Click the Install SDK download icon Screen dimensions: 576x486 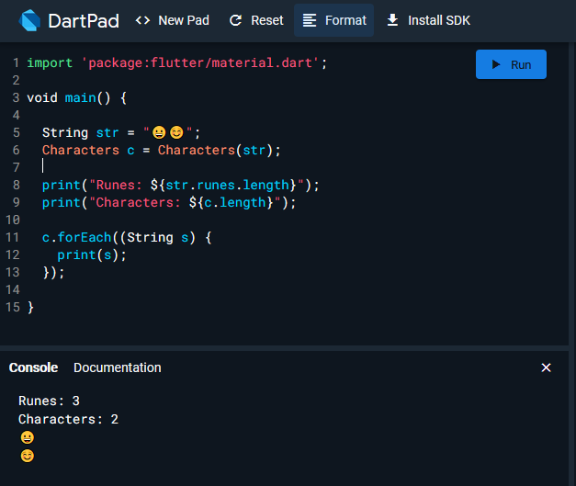click(x=393, y=20)
